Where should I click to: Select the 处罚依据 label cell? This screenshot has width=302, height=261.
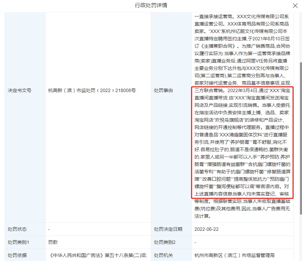click(x=17, y=255)
